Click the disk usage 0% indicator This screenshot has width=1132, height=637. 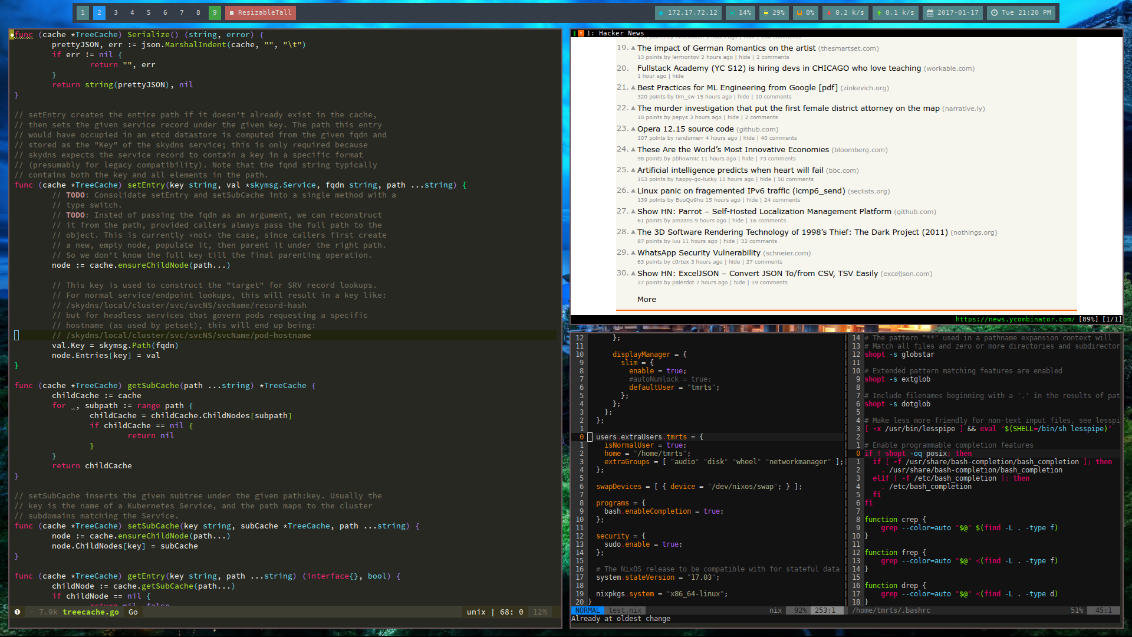pos(805,12)
